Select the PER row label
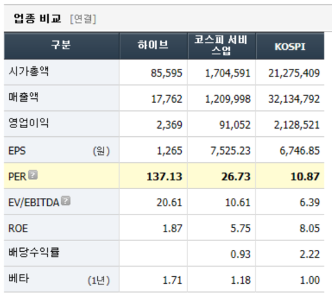 [18, 177]
